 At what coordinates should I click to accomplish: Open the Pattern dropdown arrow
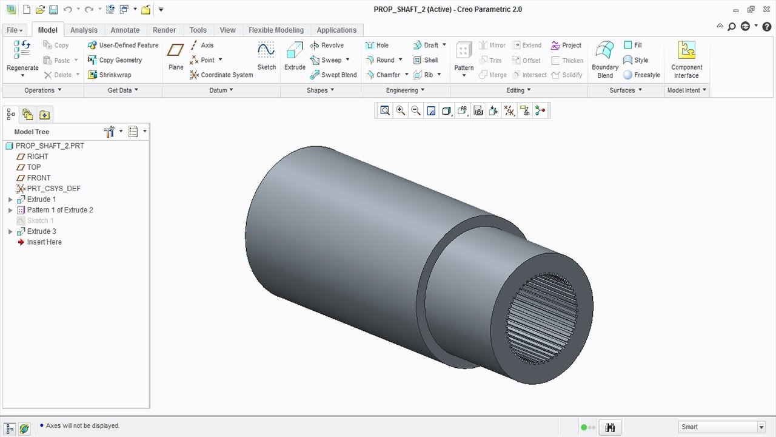click(x=464, y=75)
